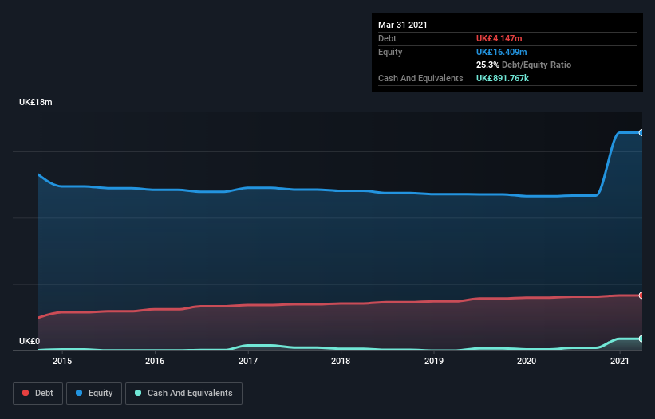Click the 25.3% Debt/Equity Ratio text
Image resolution: width=655 pixels, height=419 pixels.
[x=524, y=65]
